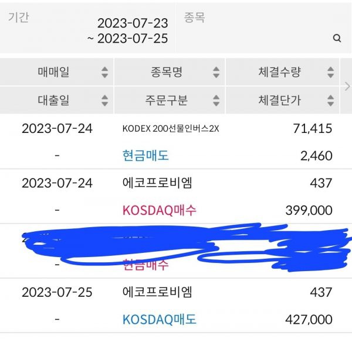Screen dimensions: 352x339
Task: Click the search magnifier icon in 종목 field
Action: [337, 38]
